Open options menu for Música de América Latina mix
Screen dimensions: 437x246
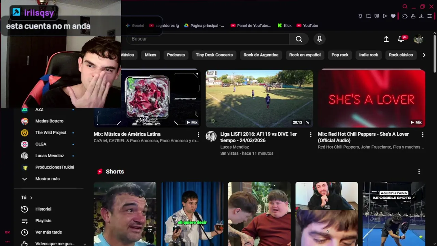[198, 135]
